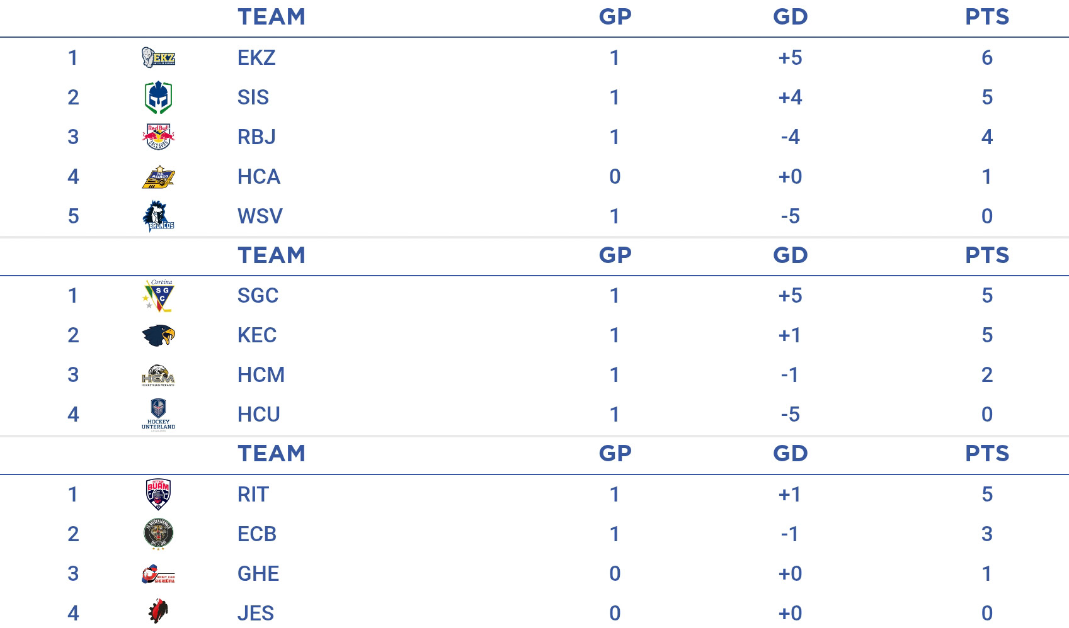This screenshot has width=1069, height=628.
Task: Click the GP header in third table
Action: pyautogui.click(x=615, y=454)
